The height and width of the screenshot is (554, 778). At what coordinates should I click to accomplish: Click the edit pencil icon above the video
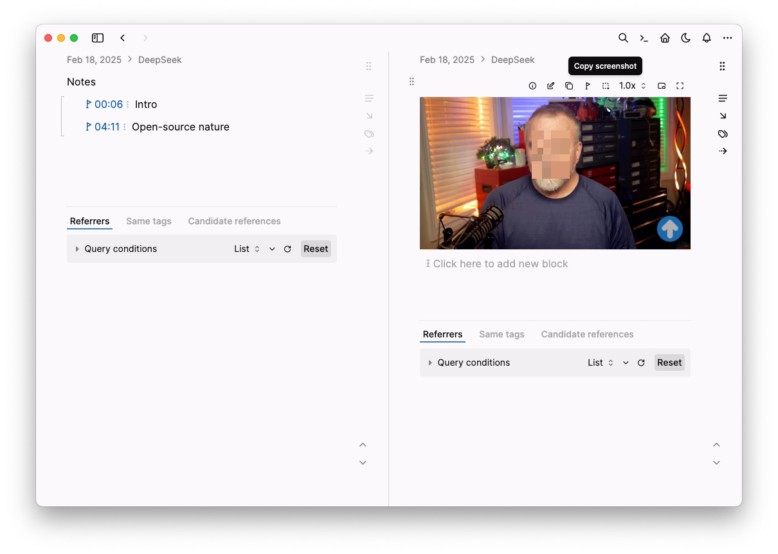coord(550,85)
